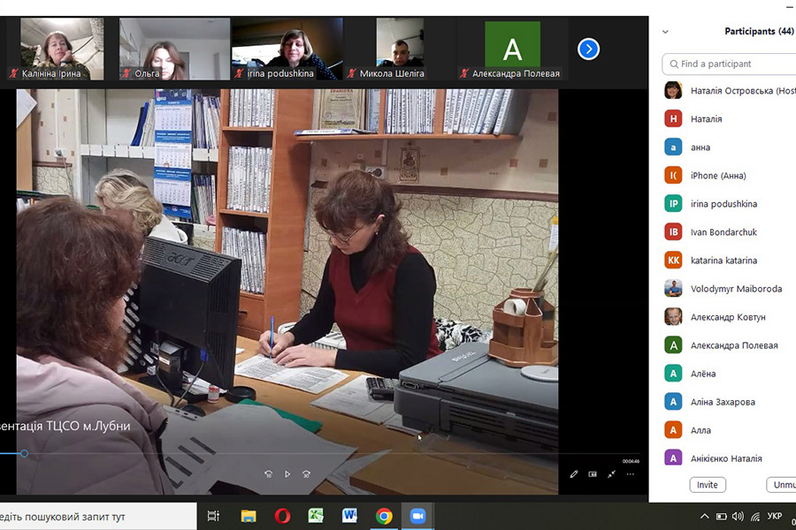Click the blue avatar for анна
796x530 pixels.
click(x=673, y=148)
